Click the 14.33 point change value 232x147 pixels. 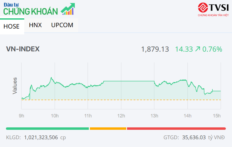coord(184,49)
